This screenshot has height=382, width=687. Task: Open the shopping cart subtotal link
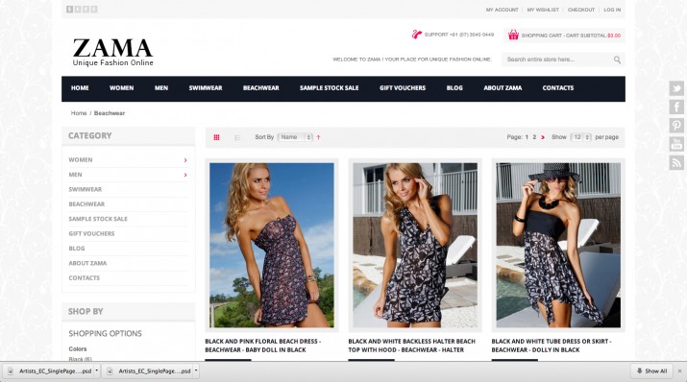pos(571,36)
